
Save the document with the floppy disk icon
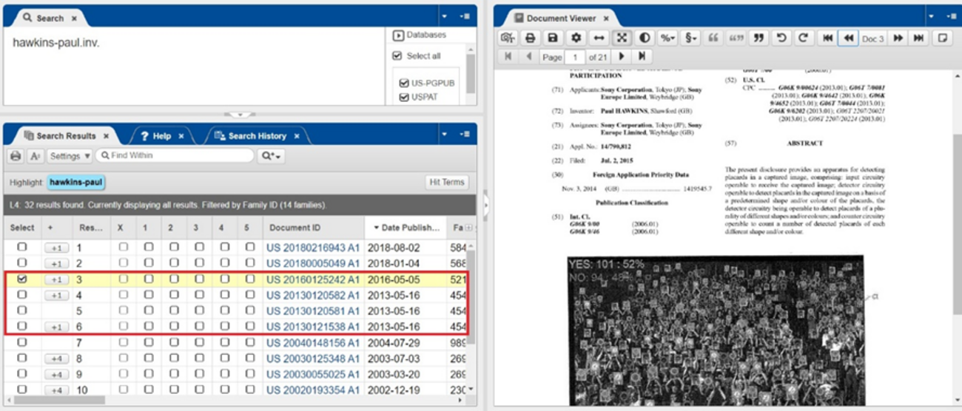[x=552, y=38]
